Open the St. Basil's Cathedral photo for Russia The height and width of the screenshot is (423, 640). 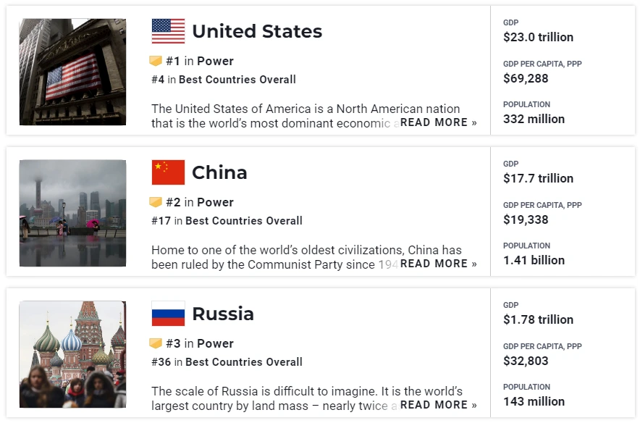72,354
